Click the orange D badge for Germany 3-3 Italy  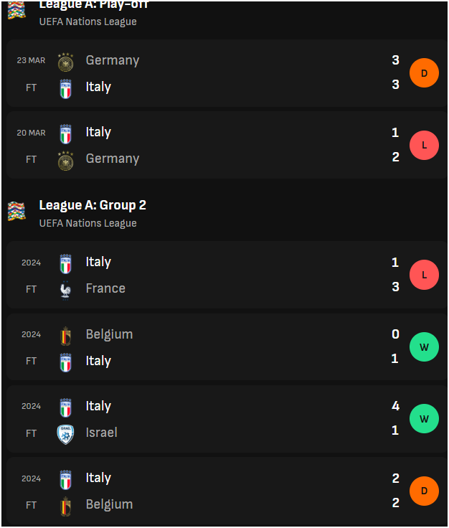[424, 73]
